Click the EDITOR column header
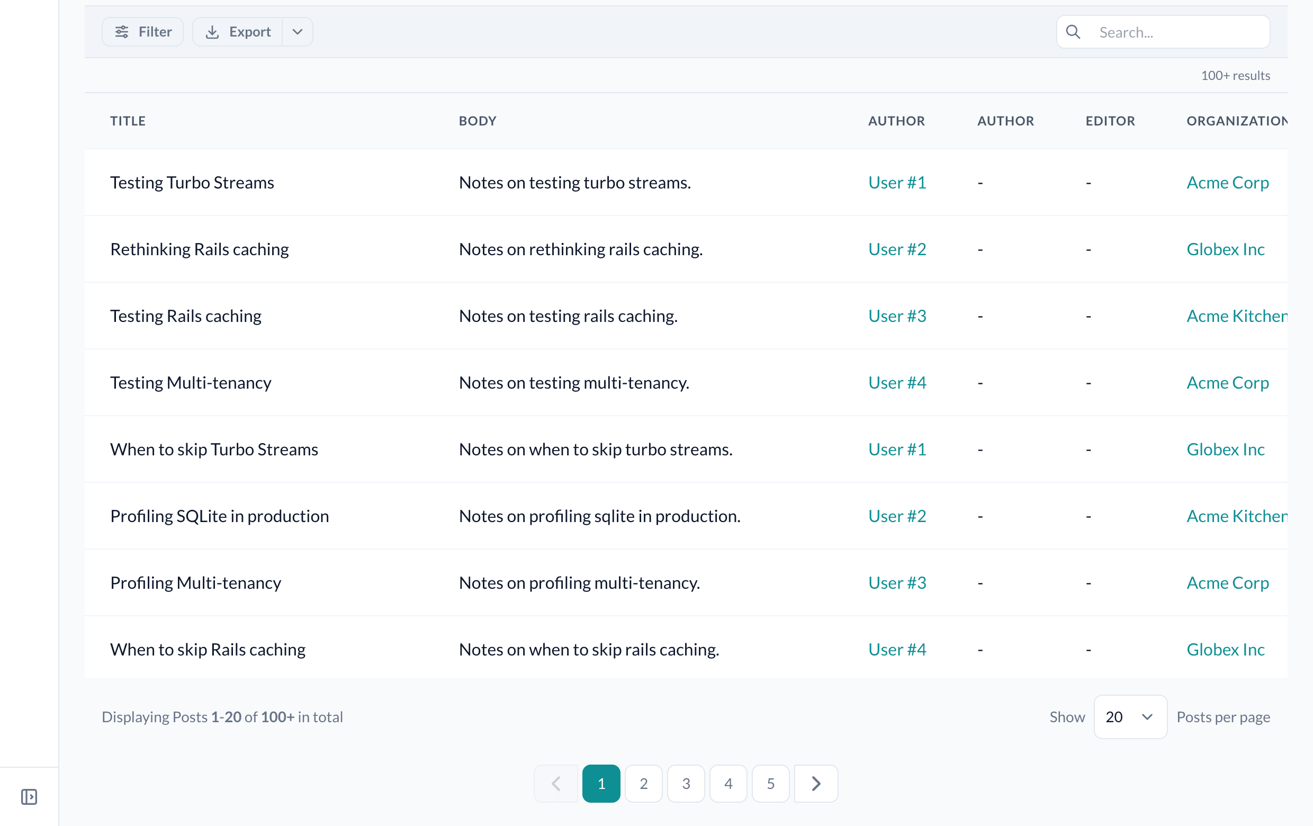 tap(1110, 121)
